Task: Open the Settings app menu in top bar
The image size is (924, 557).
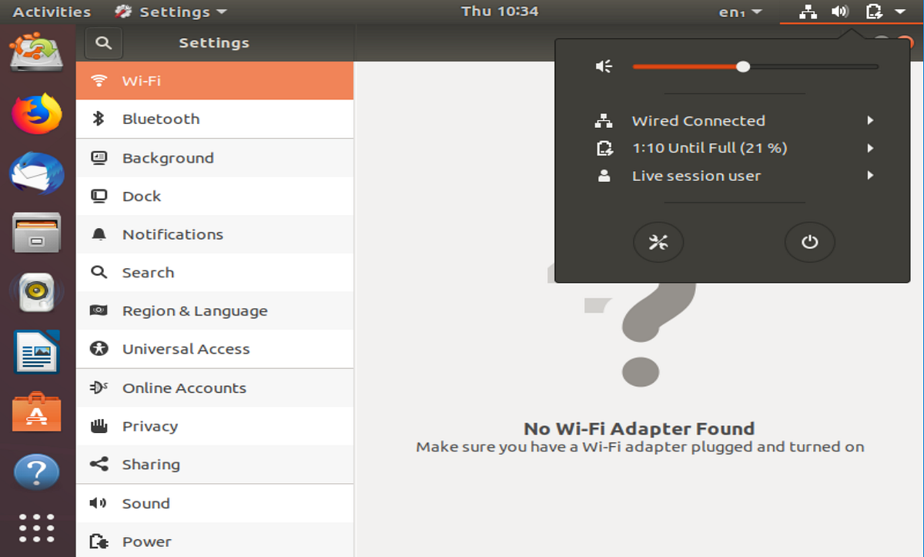Action: pyautogui.click(x=171, y=12)
